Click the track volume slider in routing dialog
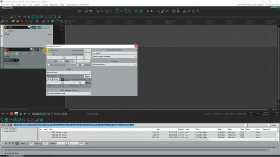This screenshot has height=157, width=280. point(61,58)
